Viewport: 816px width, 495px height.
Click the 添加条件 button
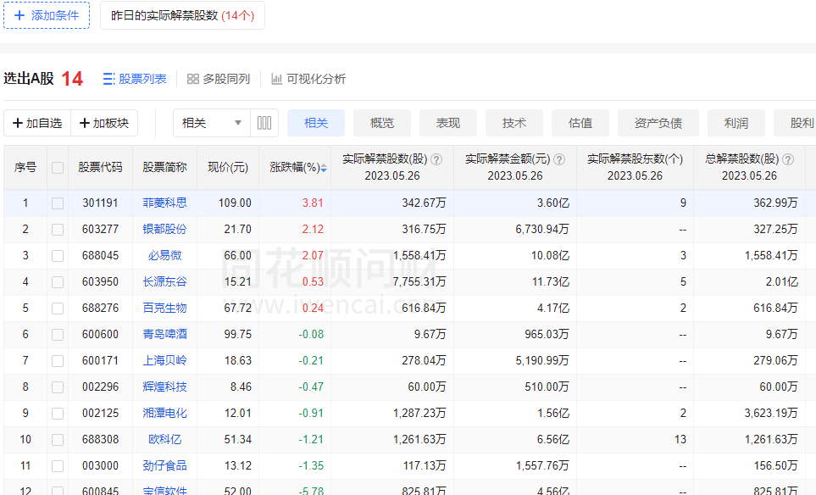[x=47, y=15]
